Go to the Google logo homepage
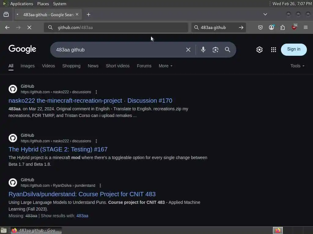The height and width of the screenshot is (234, 313). point(22,49)
